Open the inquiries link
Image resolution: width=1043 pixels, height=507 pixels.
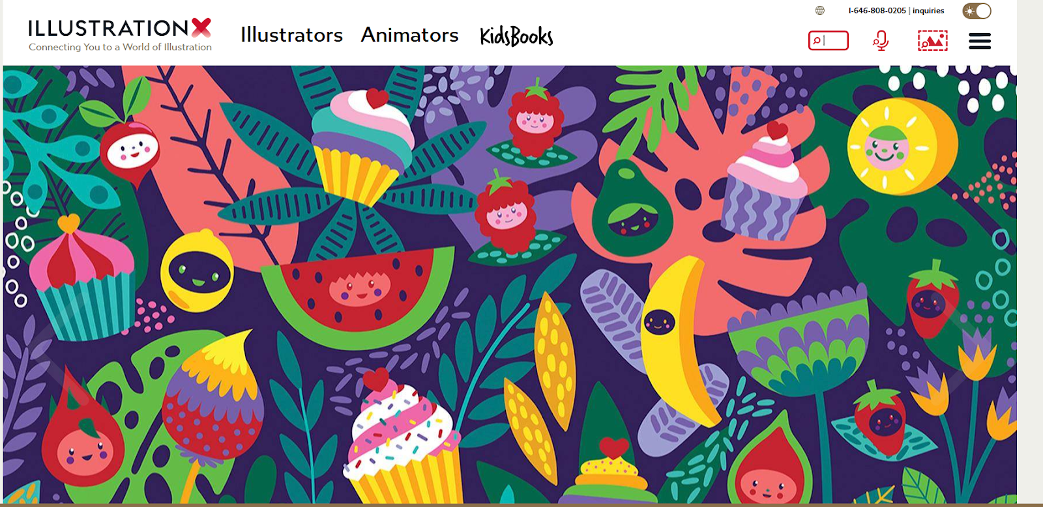coord(928,10)
